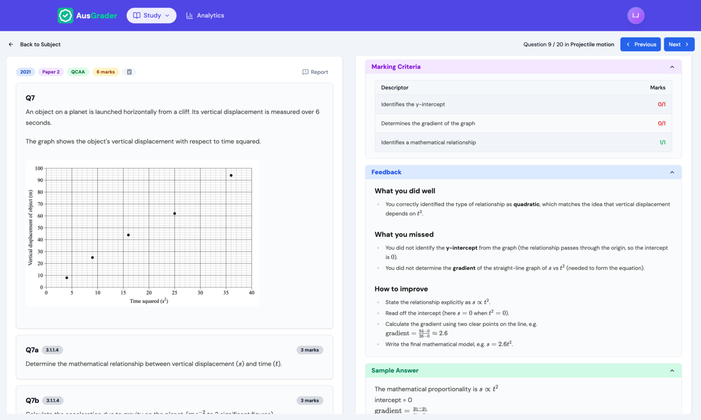
Task: Collapse the Marking Criteria section
Action: 672,67
